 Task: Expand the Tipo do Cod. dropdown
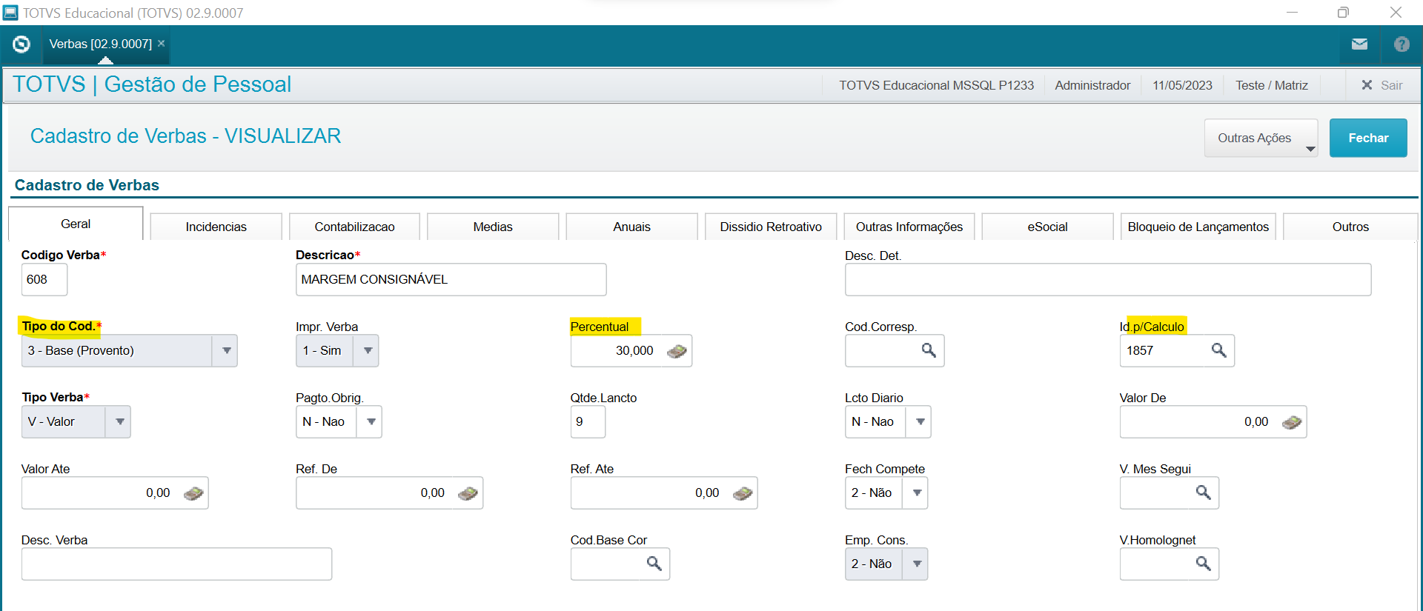click(x=226, y=351)
